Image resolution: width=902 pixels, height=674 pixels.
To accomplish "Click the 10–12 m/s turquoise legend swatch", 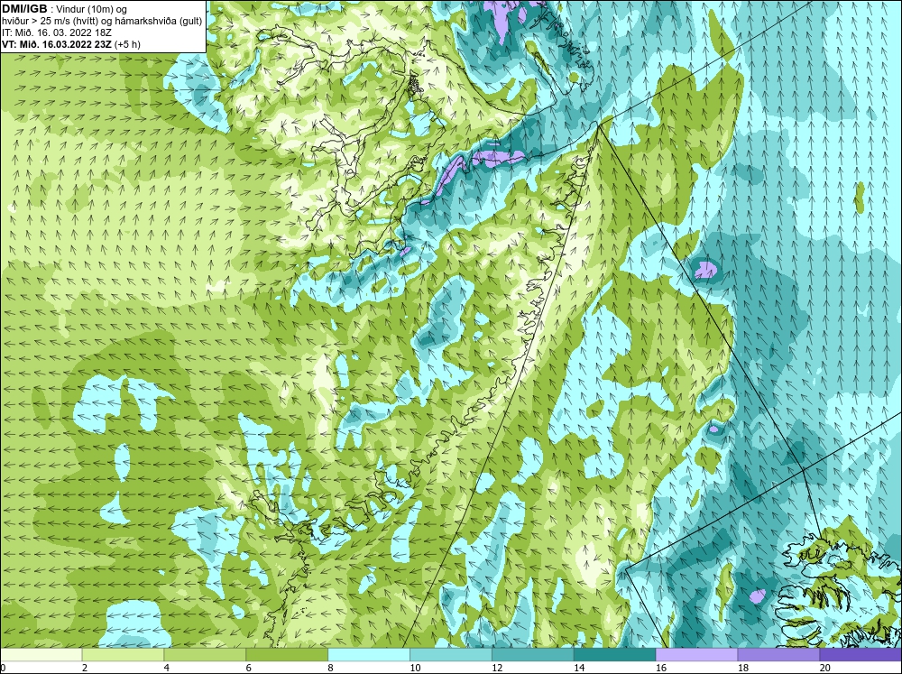I will coord(450,655).
